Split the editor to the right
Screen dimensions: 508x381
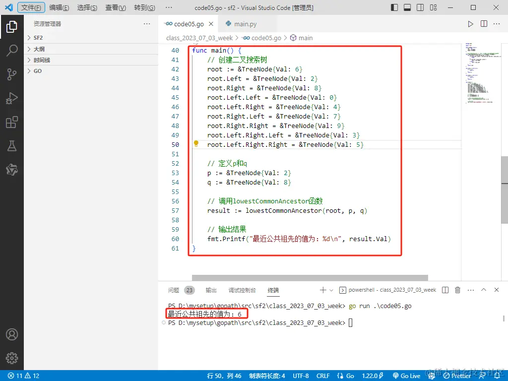coord(484,24)
